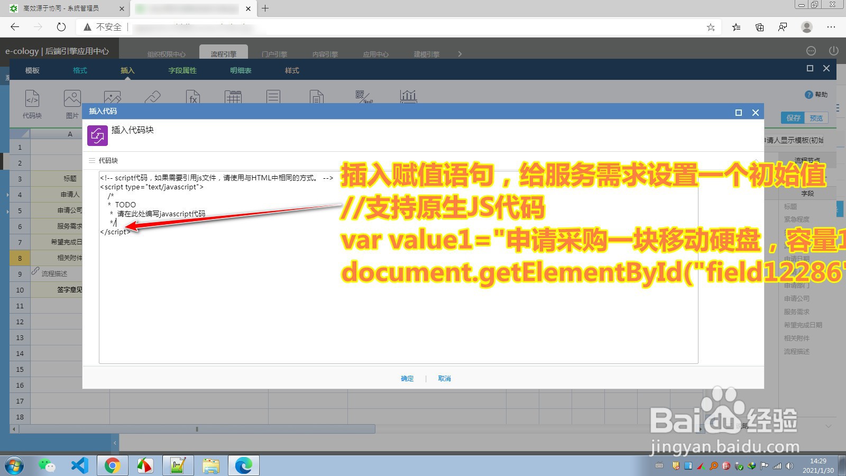Star this page as a favorite
Image resolution: width=846 pixels, height=476 pixels.
[711, 27]
